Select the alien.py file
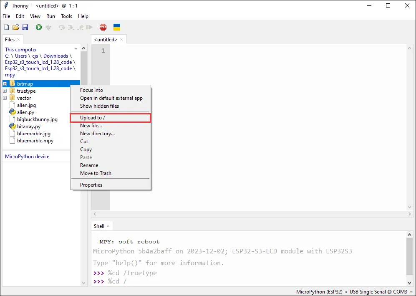 [25, 112]
